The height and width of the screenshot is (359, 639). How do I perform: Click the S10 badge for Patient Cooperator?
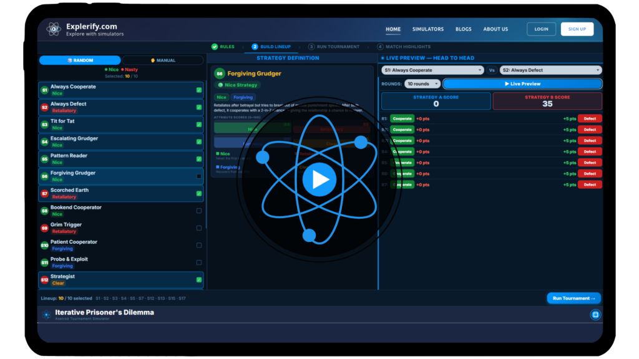click(x=44, y=246)
